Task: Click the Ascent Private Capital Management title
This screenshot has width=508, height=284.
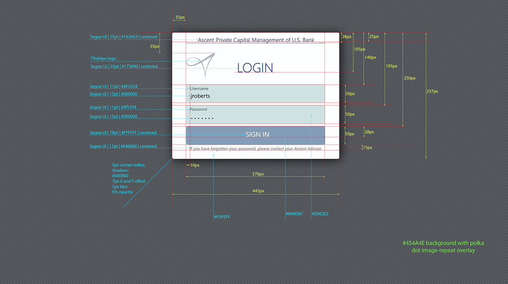Action: click(256, 40)
